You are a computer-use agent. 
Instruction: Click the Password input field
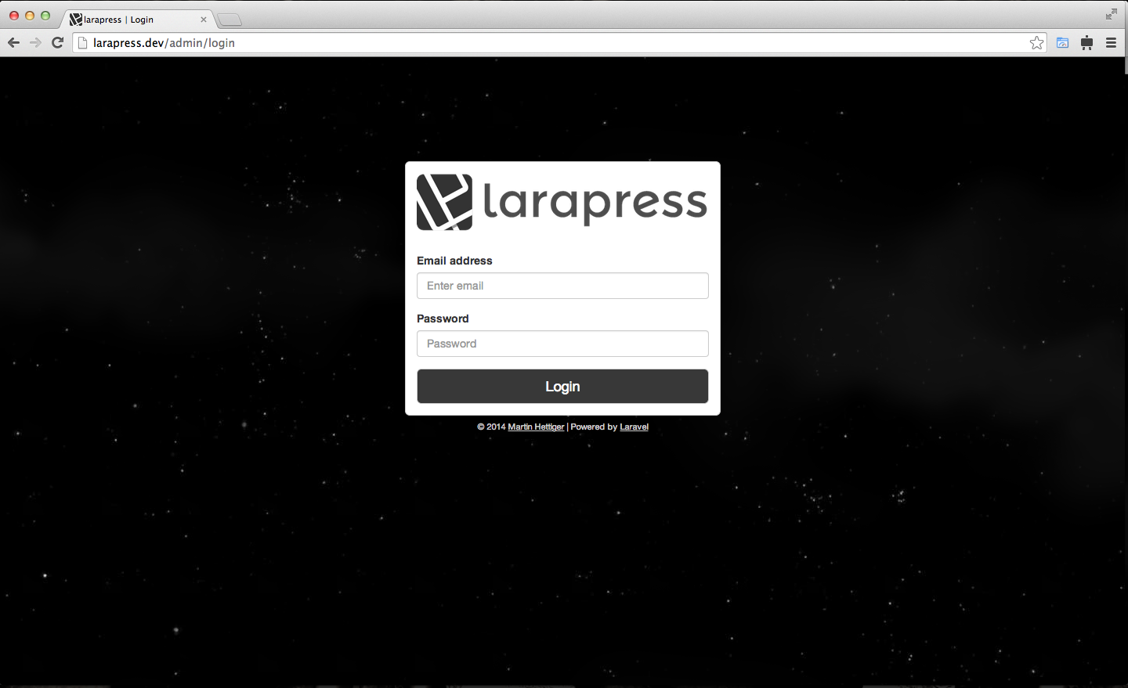(x=562, y=344)
